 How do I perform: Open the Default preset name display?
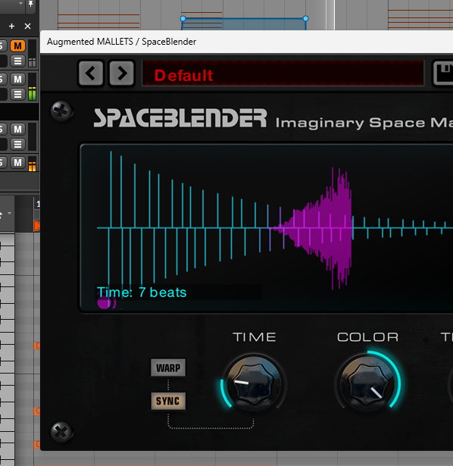click(283, 73)
